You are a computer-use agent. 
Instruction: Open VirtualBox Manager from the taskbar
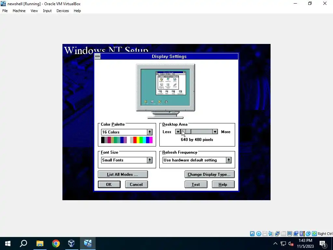tap(71, 243)
